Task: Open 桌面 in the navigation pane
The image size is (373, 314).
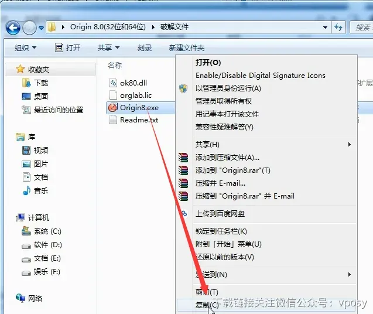Action: point(41,97)
